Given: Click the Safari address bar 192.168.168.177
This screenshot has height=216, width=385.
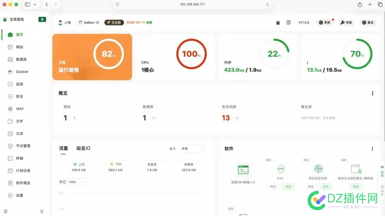Looking at the screenshot, I should tap(192, 4).
